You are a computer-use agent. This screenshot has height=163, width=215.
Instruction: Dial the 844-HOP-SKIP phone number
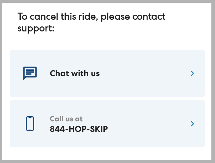click(x=79, y=129)
